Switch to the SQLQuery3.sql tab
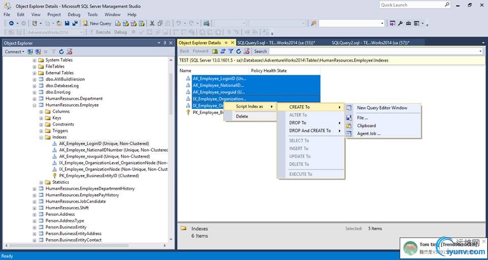Image resolution: width=488 pixels, height=260 pixels. pos(276,43)
